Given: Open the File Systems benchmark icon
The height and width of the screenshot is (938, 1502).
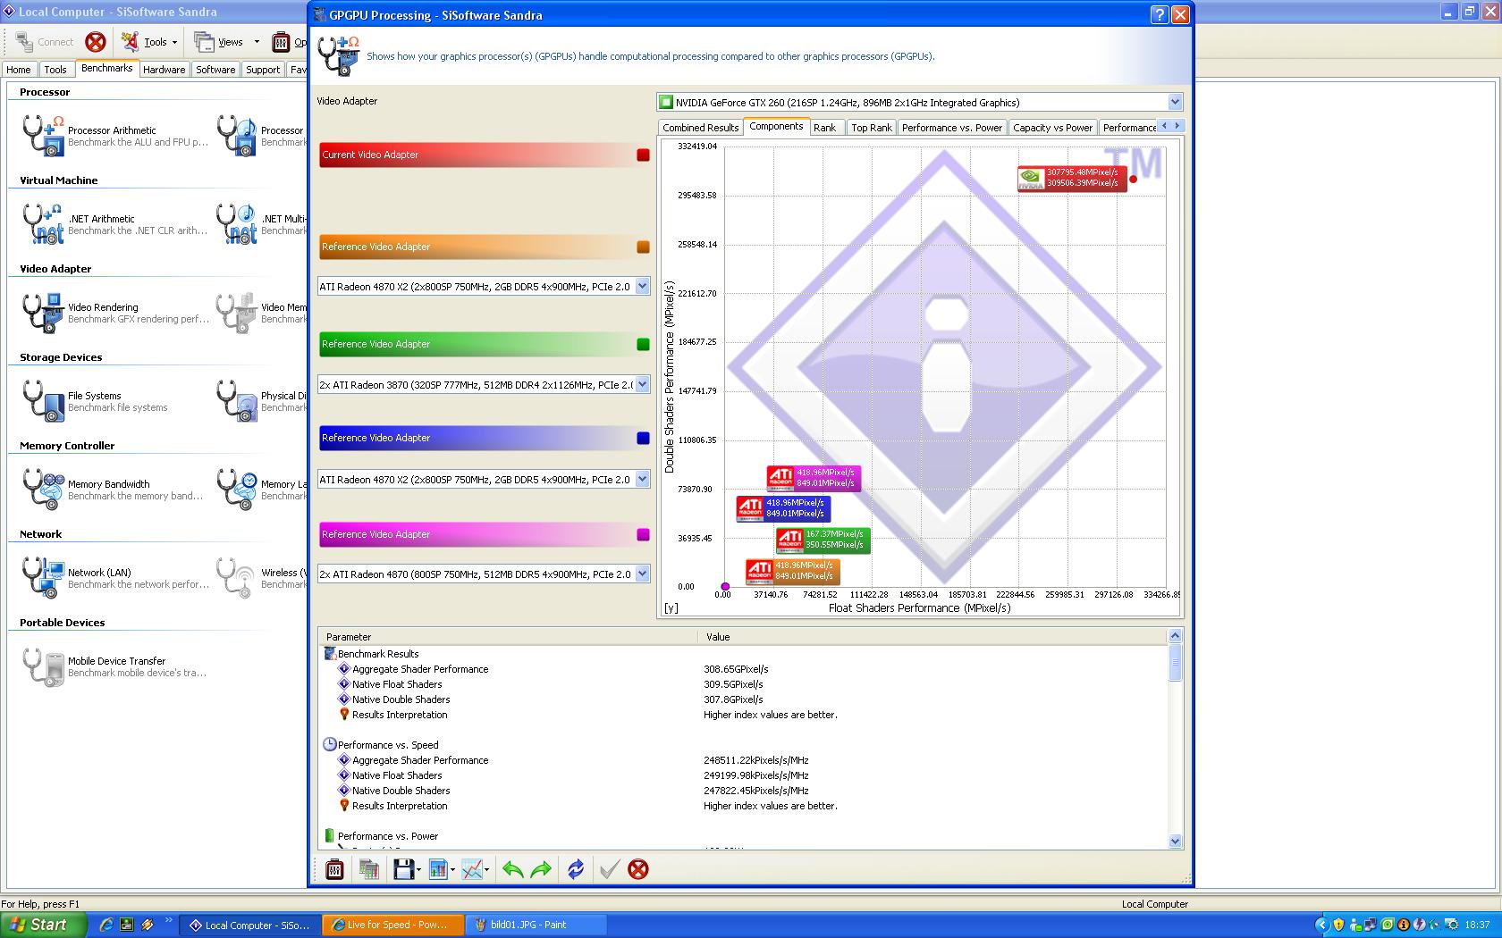Looking at the screenshot, I should (43, 400).
